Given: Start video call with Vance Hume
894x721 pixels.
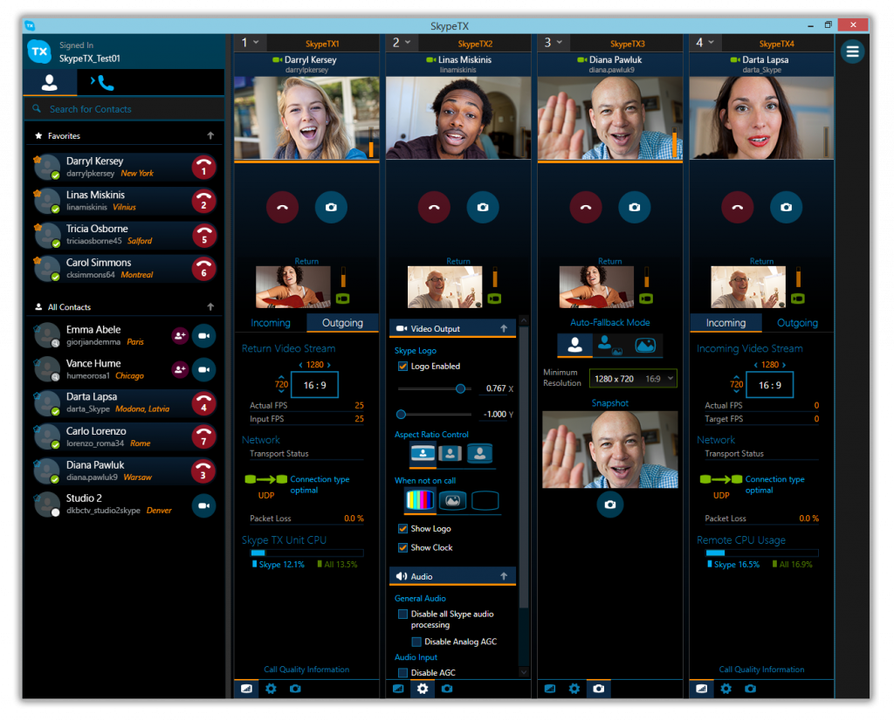Looking at the screenshot, I should pyautogui.click(x=203, y=370).
